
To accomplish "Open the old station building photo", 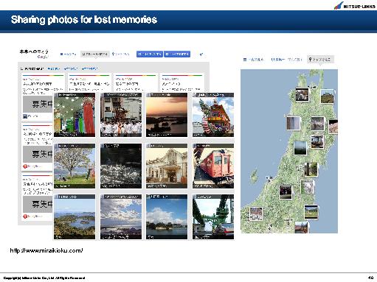I will tap(167, 166).
